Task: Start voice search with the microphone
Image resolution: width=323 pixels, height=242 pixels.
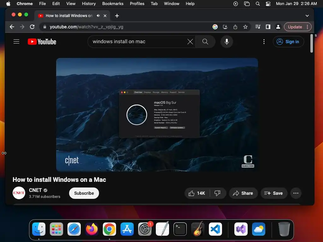Action: 226,42
